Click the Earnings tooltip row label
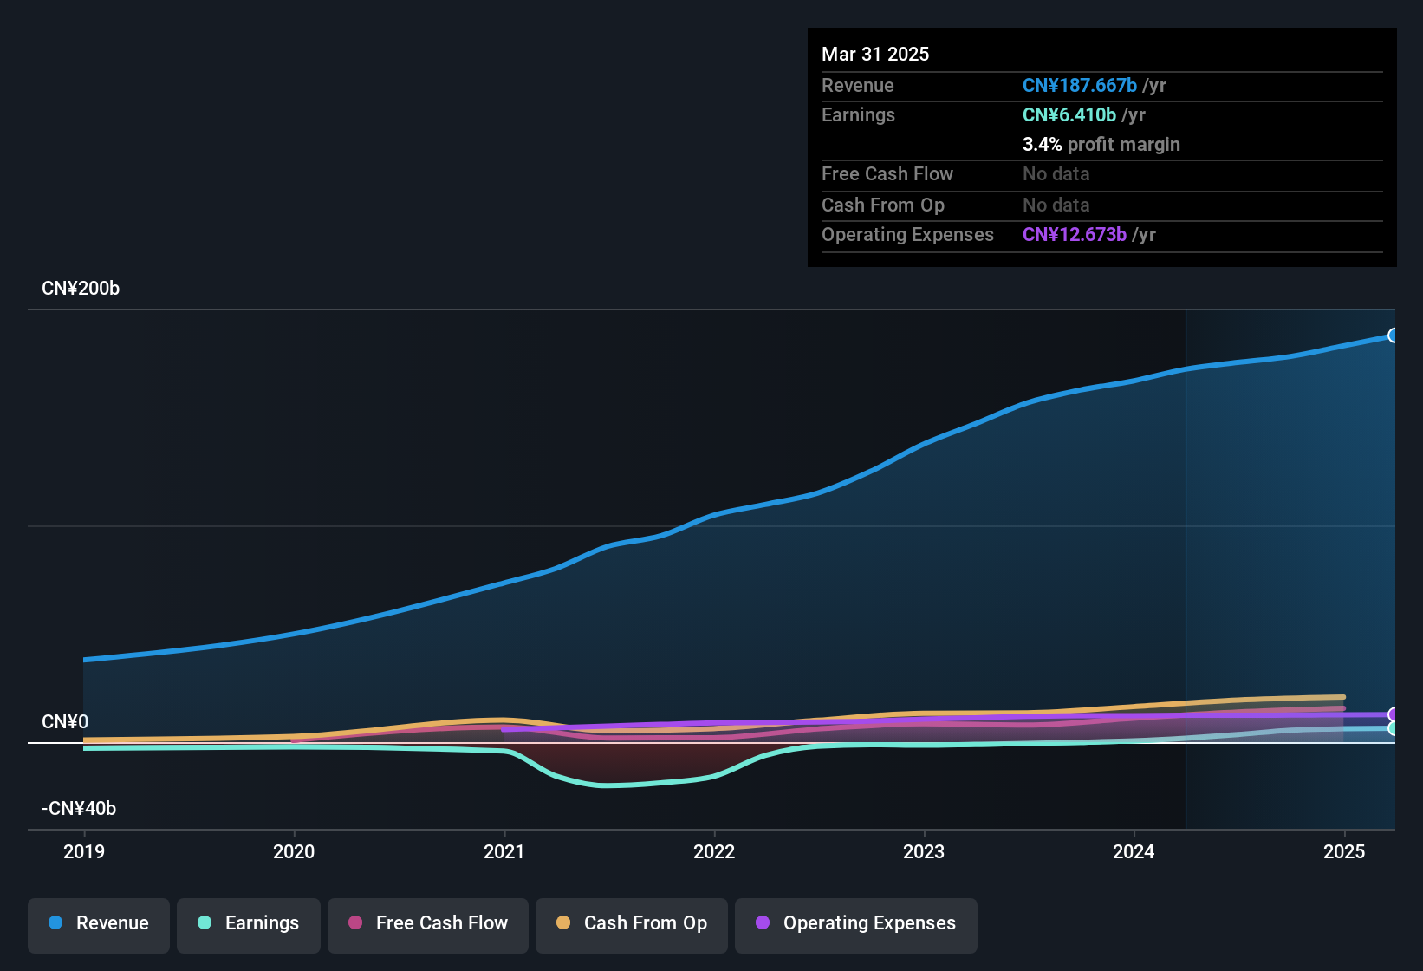1423x971 pixels. tap(858, 115)
